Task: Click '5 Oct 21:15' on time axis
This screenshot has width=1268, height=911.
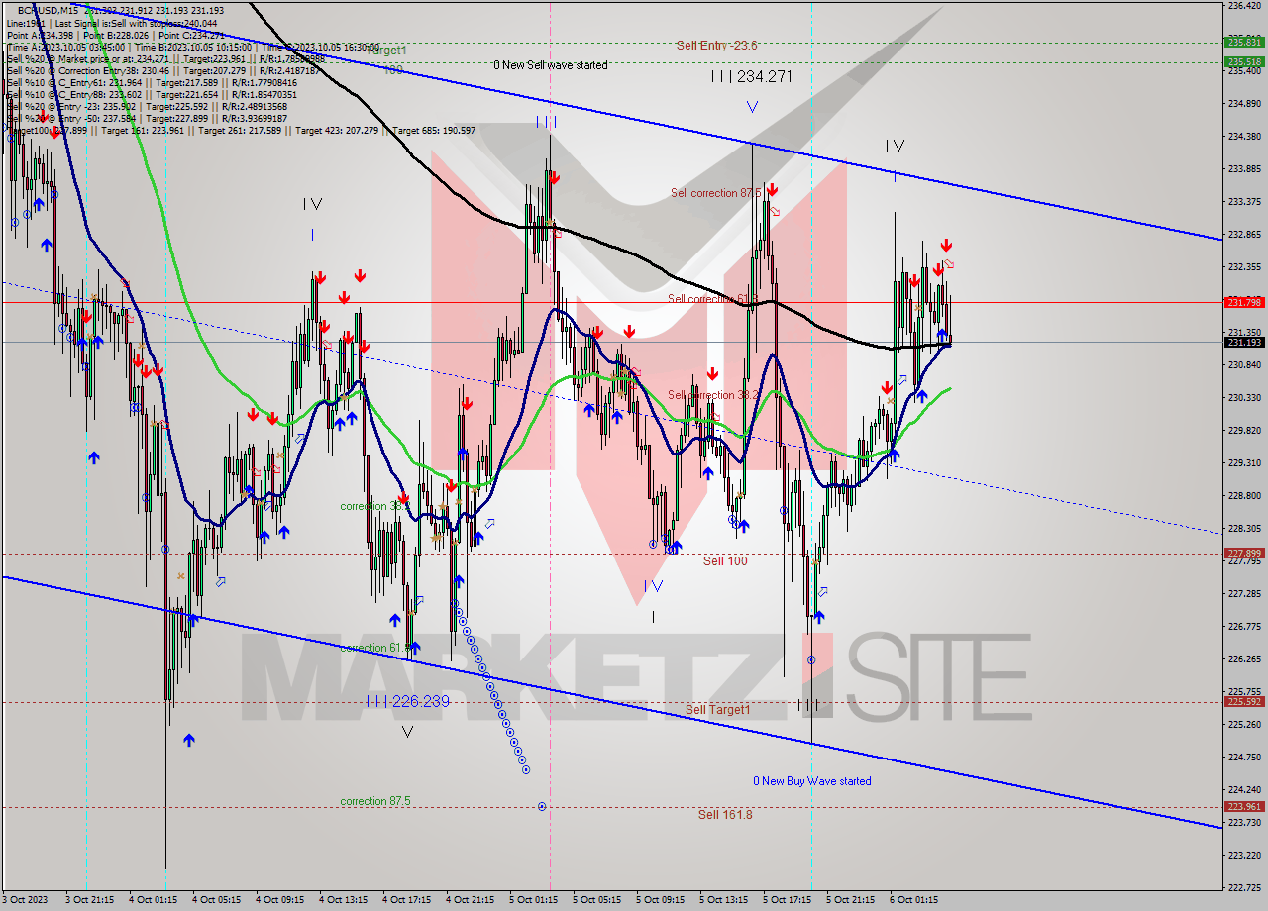Action: 851,900
